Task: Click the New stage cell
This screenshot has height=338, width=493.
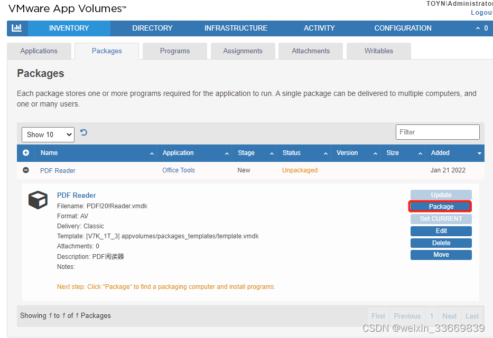Action: [244, 170]
